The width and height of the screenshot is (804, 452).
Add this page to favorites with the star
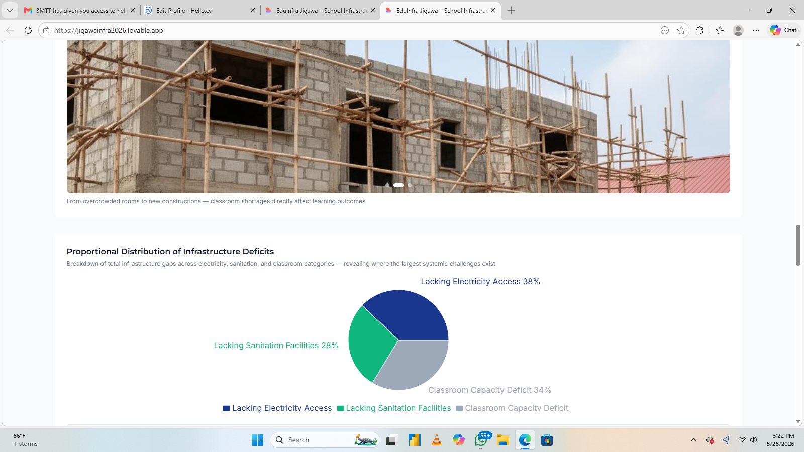[x=681, y=30]
